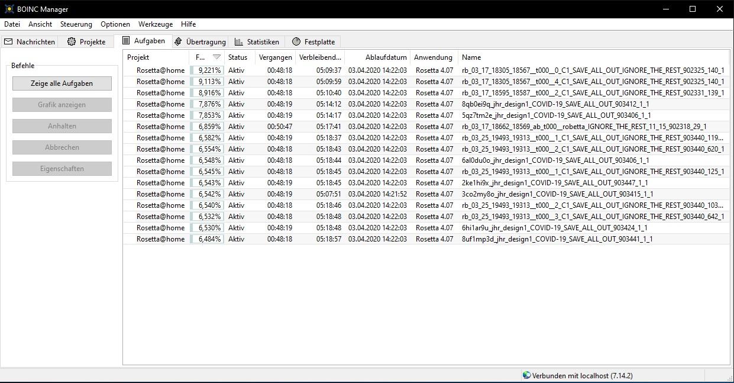Screen dimensions: 734x383
Task: Click the remaining time 05:10:40
Action: coord(329,93)
